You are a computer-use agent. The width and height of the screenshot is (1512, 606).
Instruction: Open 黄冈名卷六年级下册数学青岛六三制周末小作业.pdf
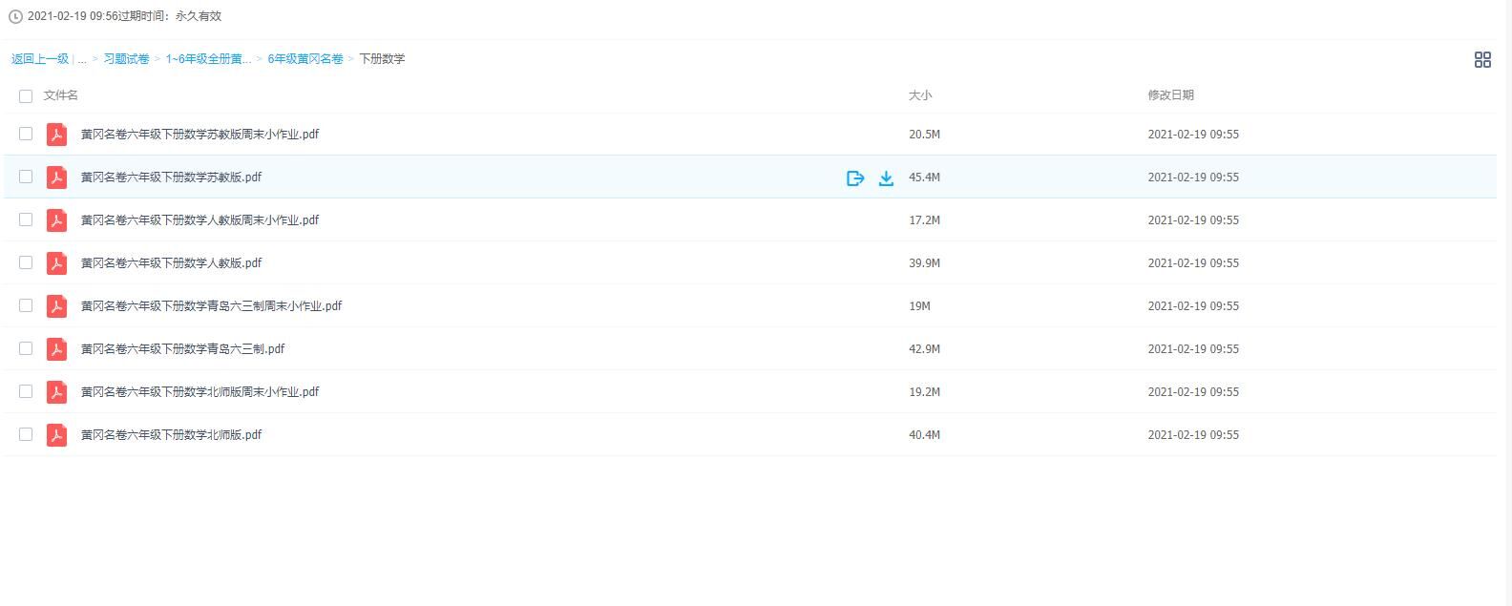[211, 306]
